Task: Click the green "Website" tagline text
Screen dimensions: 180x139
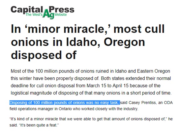Action: click(x=61, y=14)
